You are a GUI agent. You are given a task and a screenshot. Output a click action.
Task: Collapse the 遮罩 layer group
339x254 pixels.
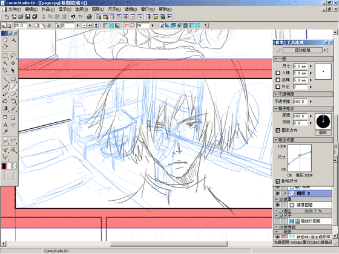tap(277, 199)
